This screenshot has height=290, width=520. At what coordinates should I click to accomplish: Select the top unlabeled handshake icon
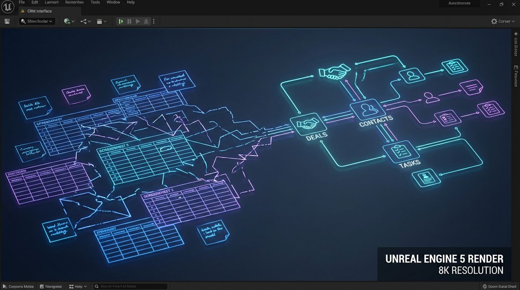coord(334,71)
